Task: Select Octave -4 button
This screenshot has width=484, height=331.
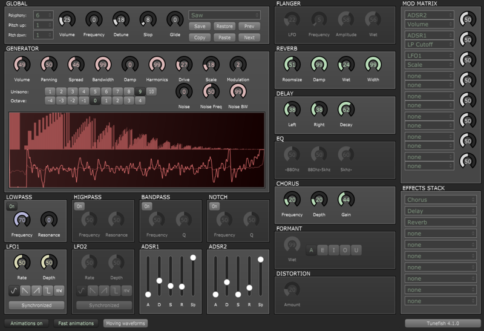Action: (50, 100)
